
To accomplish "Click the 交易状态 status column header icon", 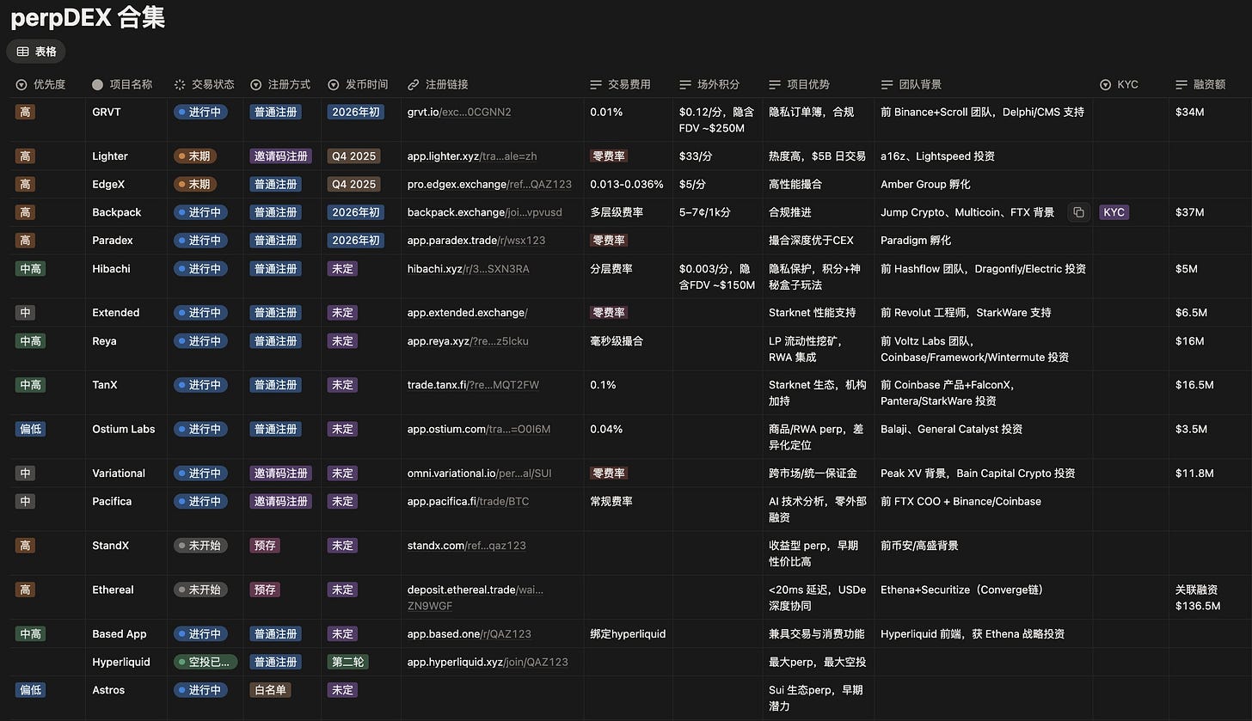I will point(180,84).
